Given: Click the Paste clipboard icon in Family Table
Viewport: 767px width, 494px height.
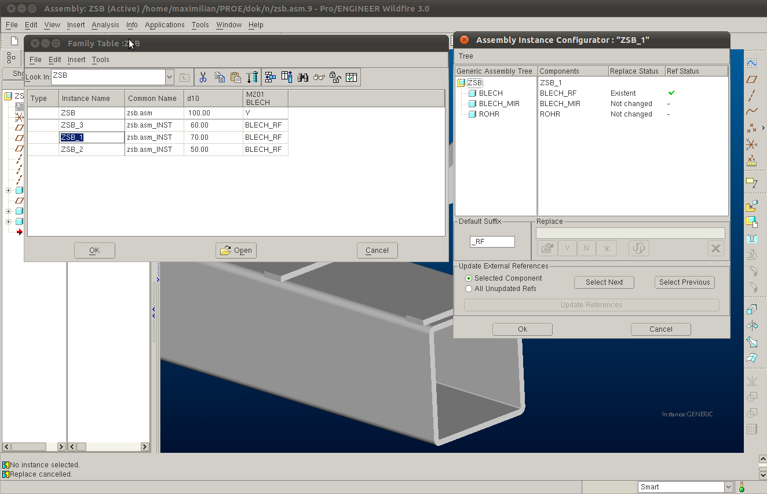Looking at the screenshot, I should pyautogui.click(x=236, y=77).
